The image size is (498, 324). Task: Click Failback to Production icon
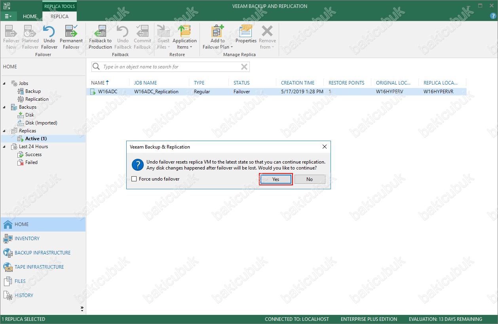(100, 37)
